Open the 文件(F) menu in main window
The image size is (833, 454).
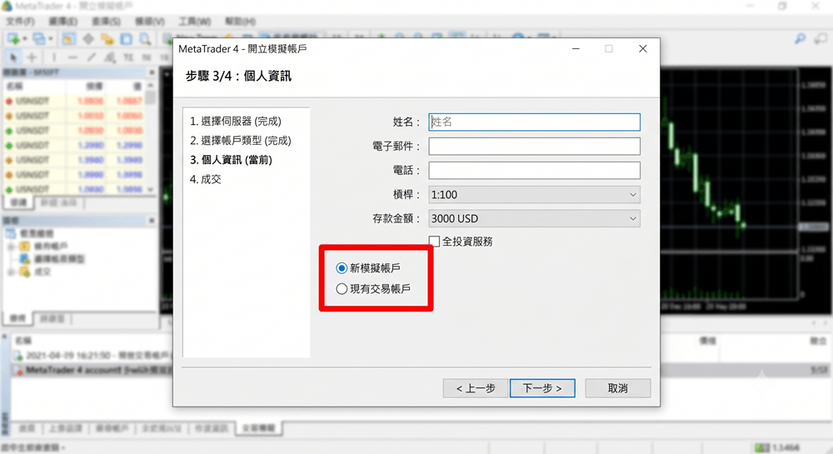pos(20,21)
